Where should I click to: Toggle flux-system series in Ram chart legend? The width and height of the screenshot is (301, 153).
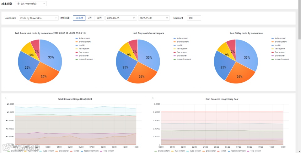tap(178, 151)
